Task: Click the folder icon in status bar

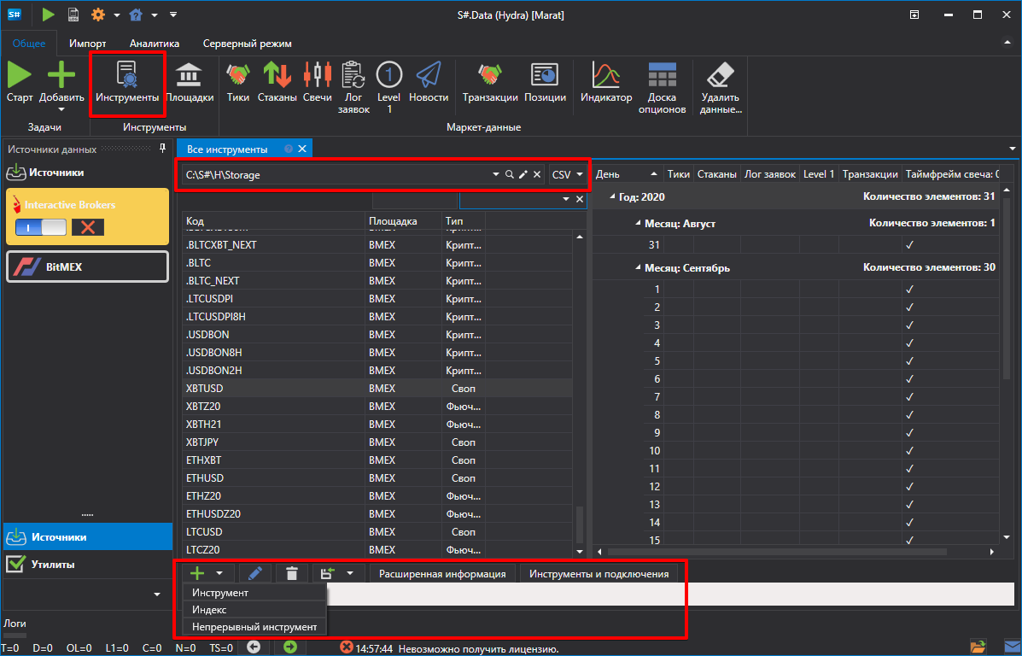Action: pyautogui.click(x=978, y=647)
